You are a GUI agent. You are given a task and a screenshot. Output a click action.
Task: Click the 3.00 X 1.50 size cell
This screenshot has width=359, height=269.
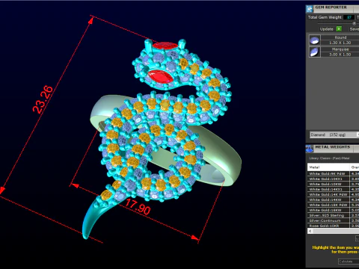tap(340, 55)
